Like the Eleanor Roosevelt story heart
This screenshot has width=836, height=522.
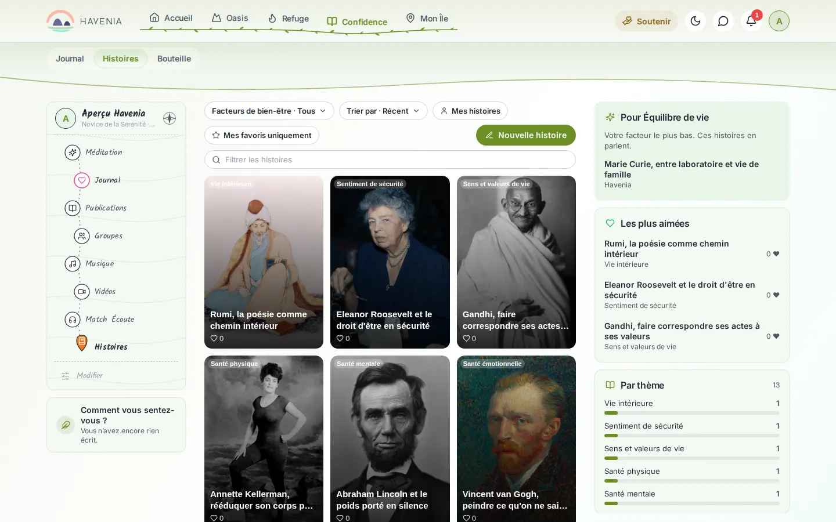pyautogui.click(x=340, y=338)
